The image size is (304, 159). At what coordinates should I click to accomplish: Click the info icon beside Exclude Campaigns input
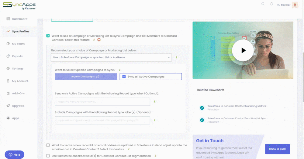(x=154, y=120)
